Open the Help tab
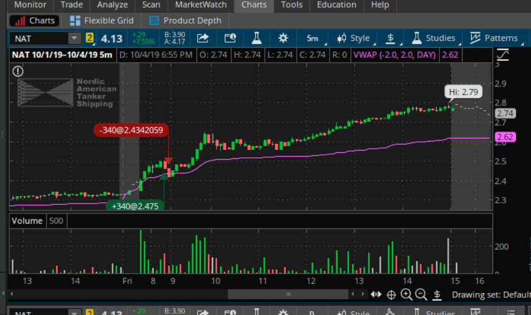 [380, 5]
